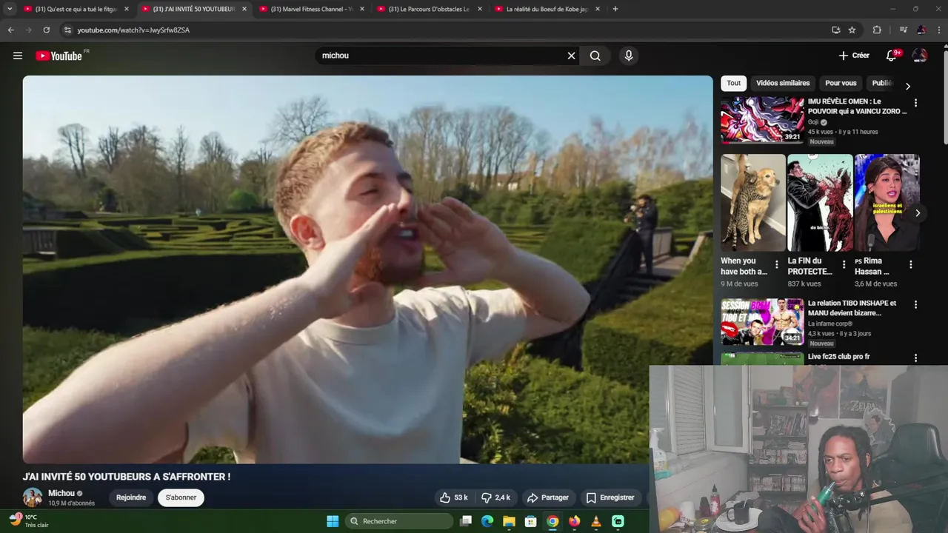The height and width of the screenshot is (533, 948).
Task: Switch to Firefox on the taskbar
Action: pos(574,521)
